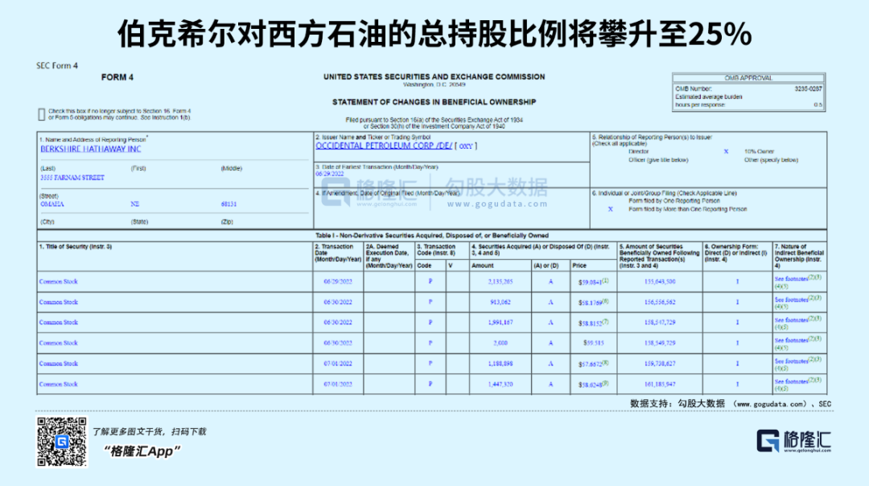The height and width of the screenshot is (486, 869).
Task: Click the Chinese headline about 25% stake
Action: click(x=434, y=33)
